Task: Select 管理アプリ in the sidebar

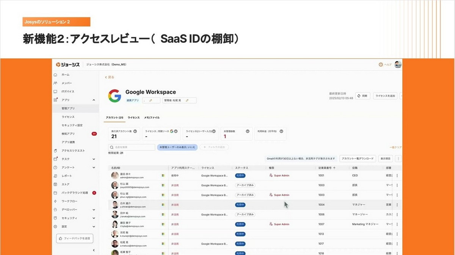Action: tap(68, 108)
